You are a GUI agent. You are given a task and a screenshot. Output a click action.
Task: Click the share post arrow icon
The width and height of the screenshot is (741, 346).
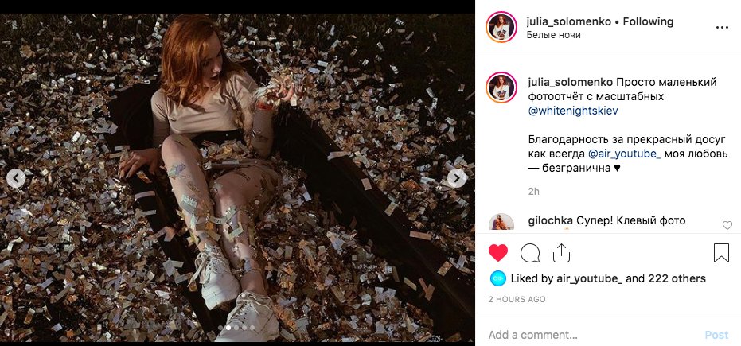(562, 253)
